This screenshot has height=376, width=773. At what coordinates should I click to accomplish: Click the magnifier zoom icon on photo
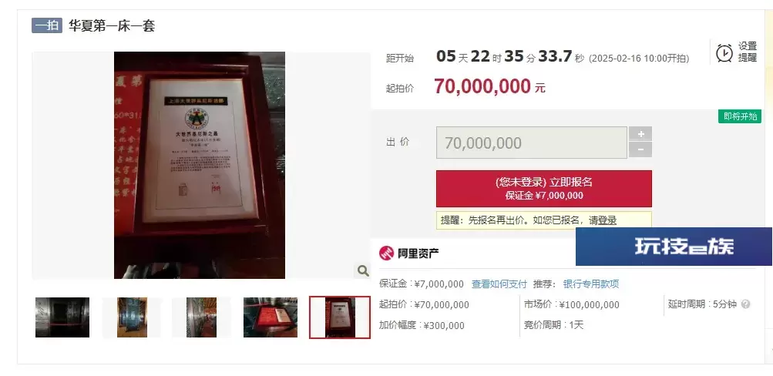tap(363, 270)
